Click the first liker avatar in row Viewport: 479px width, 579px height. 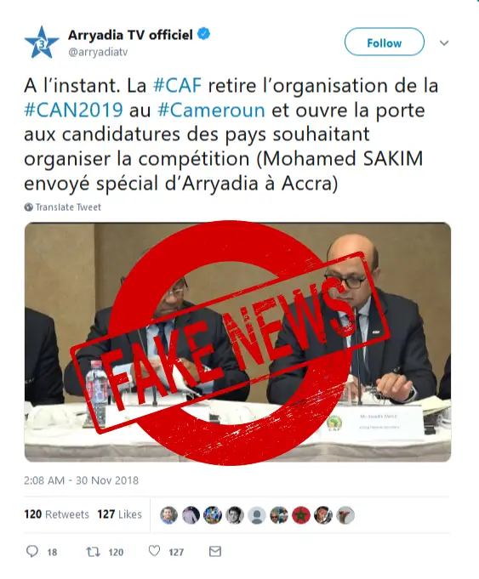(168, 514)
